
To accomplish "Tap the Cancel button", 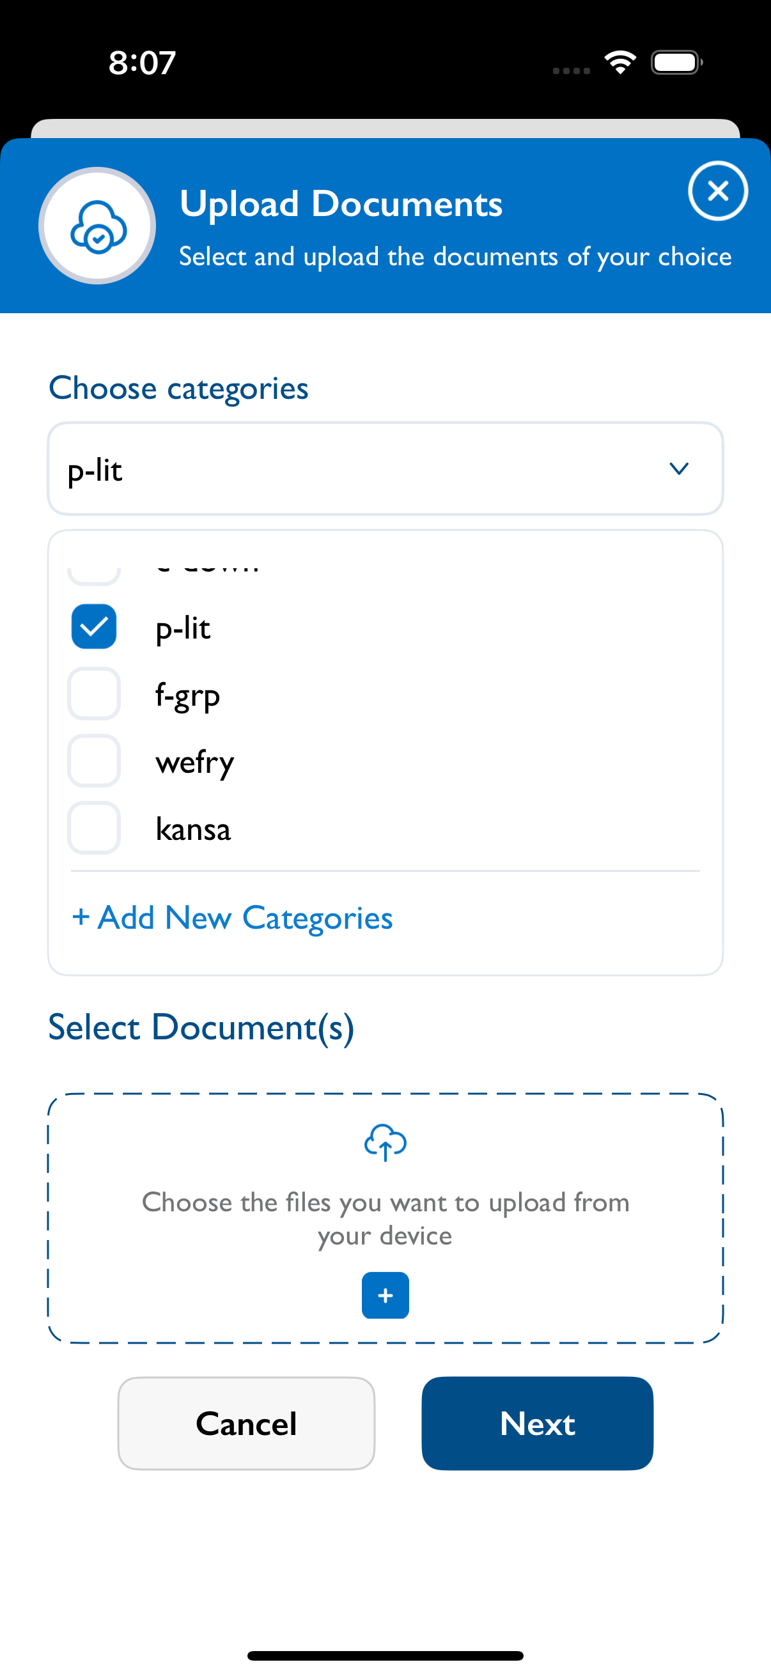I will point(247,1423).
